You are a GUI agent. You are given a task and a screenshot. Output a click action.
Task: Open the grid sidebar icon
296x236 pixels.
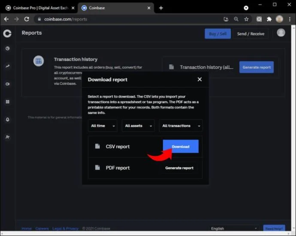(8, 102)
